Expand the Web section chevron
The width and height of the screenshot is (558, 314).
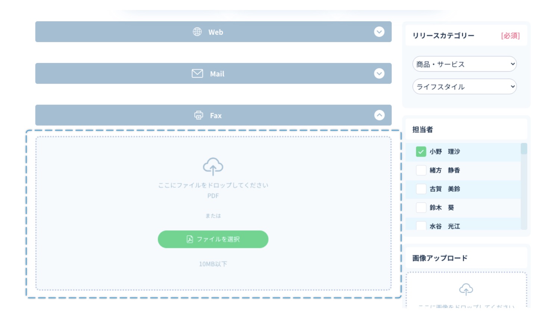[x=379, y=32]
